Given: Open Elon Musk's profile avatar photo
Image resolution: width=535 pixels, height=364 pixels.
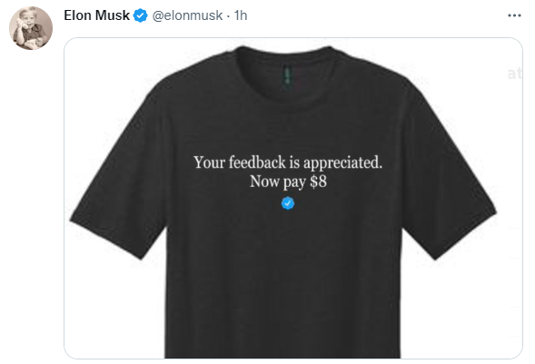Looking at the screenshot, I should 31,28.
